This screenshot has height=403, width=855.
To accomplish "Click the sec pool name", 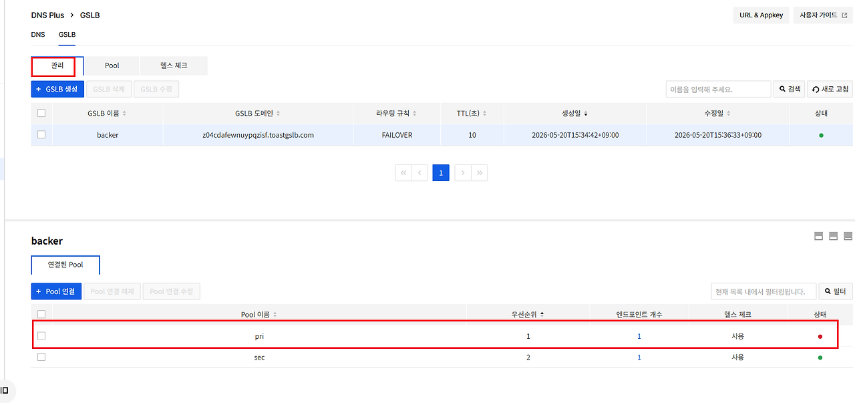I will (x=259, y=358).
